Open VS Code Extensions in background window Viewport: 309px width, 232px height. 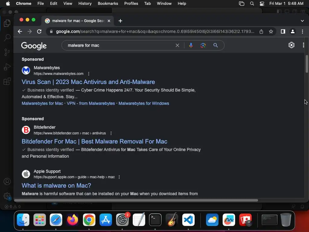click(x=7, y=81)
